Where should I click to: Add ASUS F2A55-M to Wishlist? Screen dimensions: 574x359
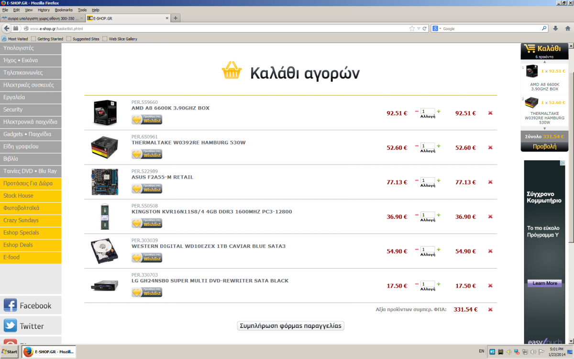(147, 188)
